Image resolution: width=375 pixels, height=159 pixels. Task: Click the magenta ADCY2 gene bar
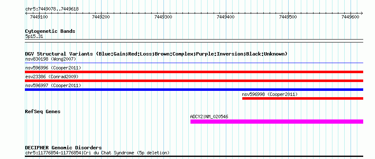[277, 122]
